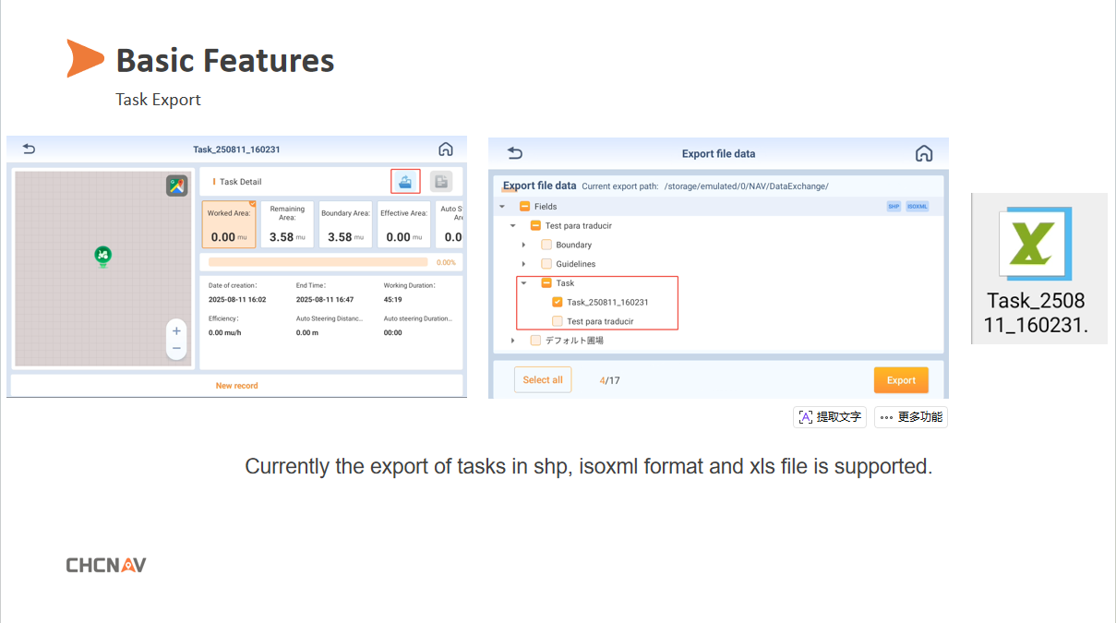Click the Select all button
Viewport: 1116px width, 623px height.
pyautogui.click(x=542, y=380)
